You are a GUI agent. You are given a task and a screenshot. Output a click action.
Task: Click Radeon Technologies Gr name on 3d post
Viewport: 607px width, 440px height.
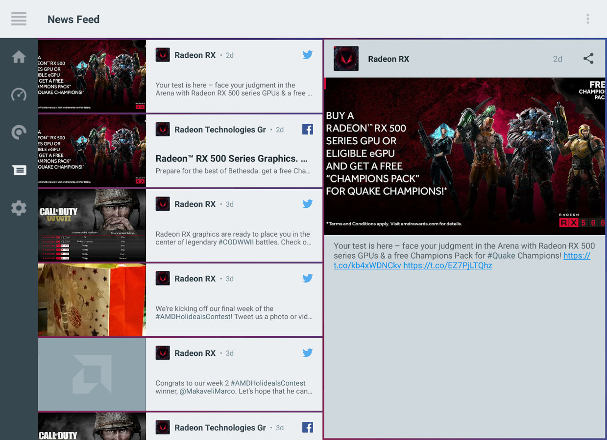pos(220,428)
